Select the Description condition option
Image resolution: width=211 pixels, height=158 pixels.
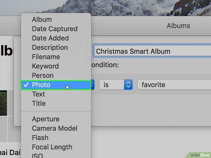coord(50,47)
